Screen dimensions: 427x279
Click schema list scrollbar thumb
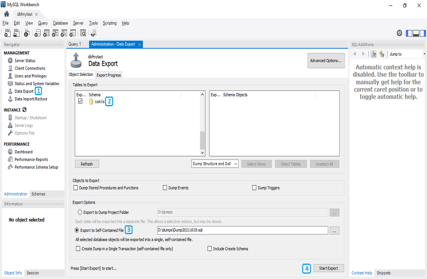[x=202, y=140]
